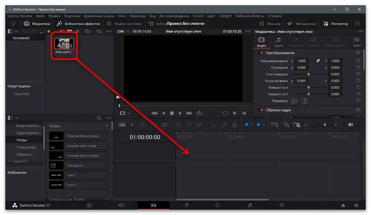
Task: Click the media pool search magnifier
Action: 87,31
